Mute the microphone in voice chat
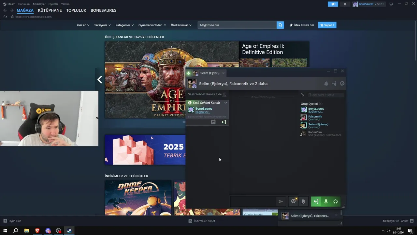The height and width of the screenshot is (235, 417). (326, 201)
